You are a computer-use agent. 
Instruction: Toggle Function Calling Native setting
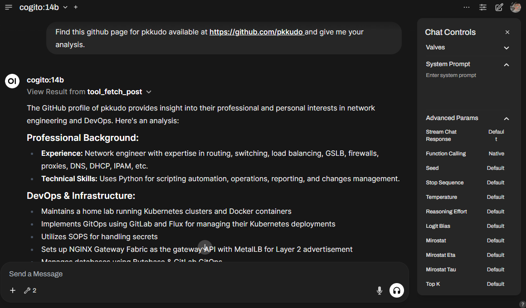496,154
